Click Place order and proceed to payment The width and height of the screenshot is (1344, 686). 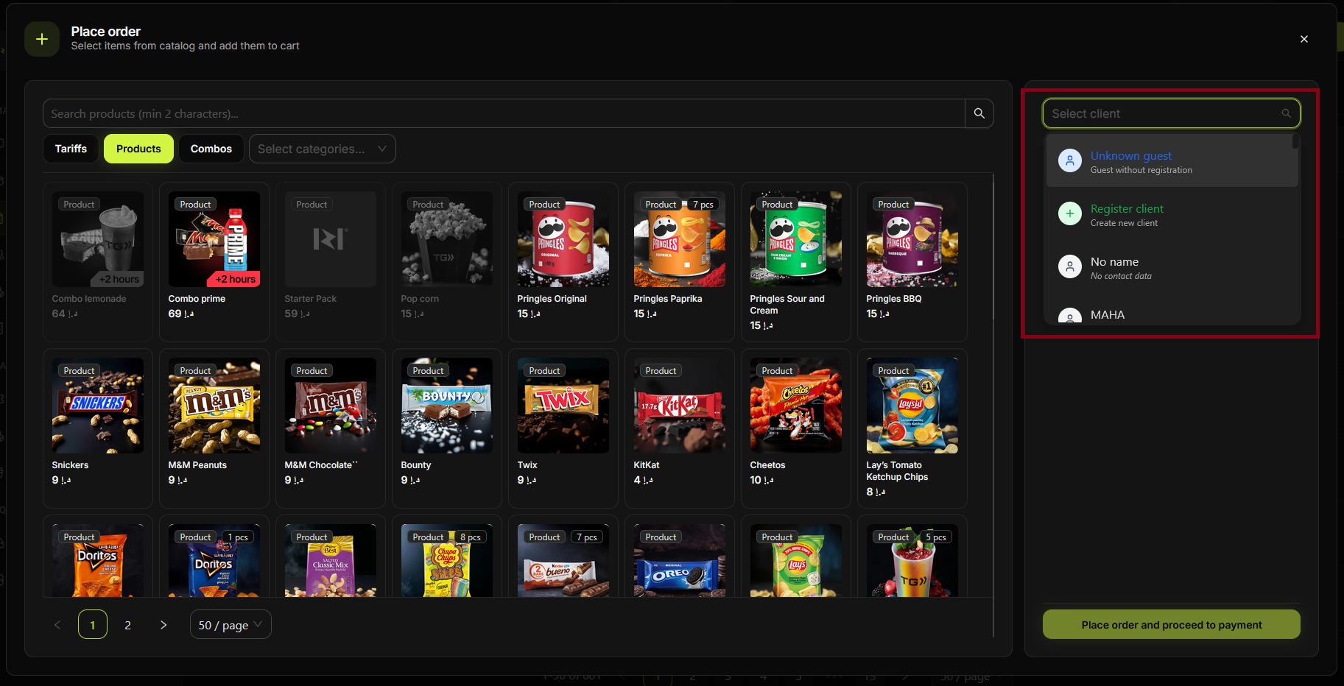pyautogui.click(x=1171, y=624)
